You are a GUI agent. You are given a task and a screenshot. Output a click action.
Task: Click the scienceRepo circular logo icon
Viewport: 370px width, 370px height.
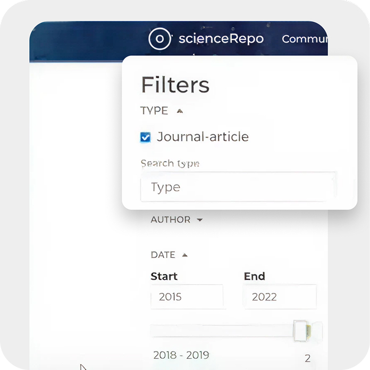tap(159, 39)
